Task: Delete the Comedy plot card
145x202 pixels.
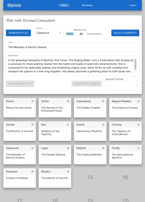Action: (x=138, y=125)
